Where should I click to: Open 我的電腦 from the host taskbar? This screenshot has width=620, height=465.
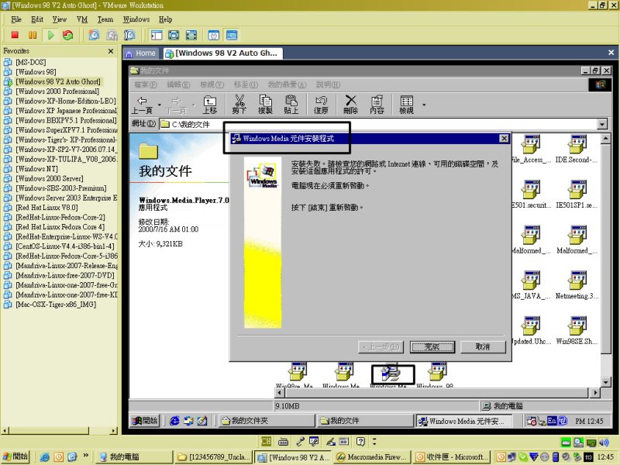tap(134, 457)
